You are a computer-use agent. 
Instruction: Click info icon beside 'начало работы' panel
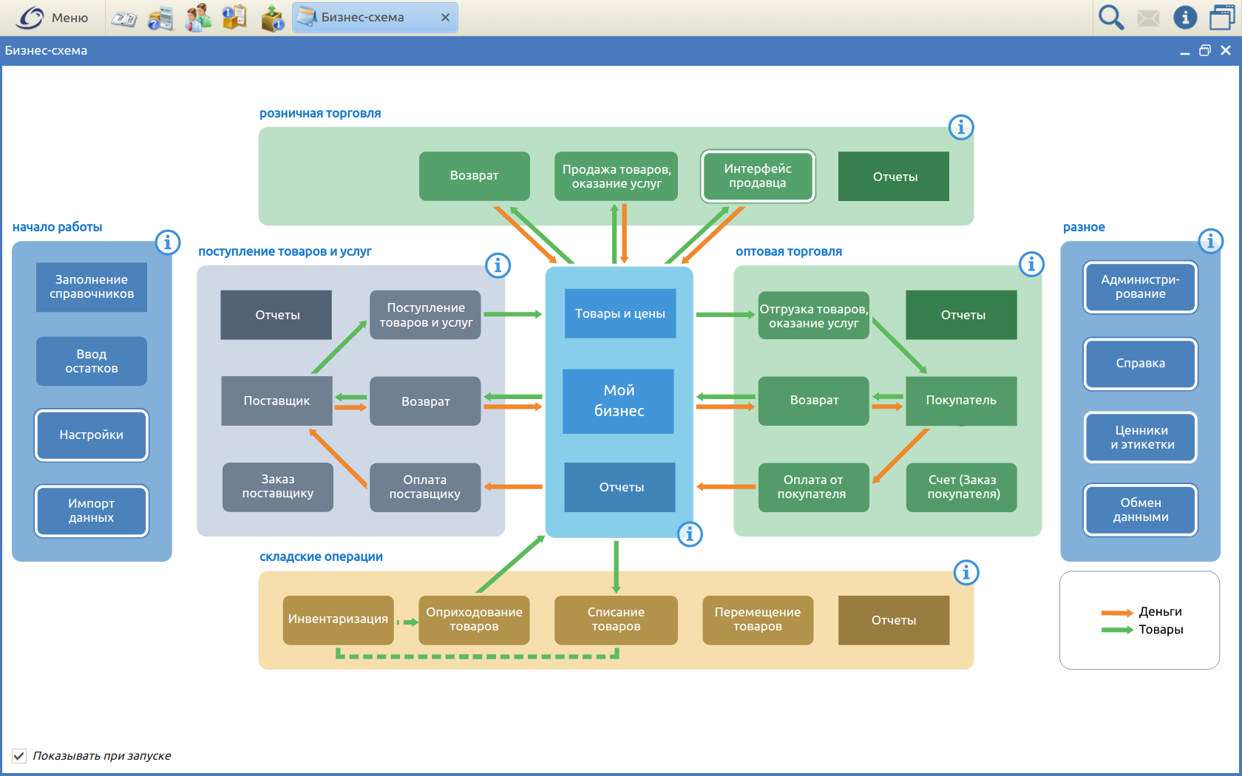168,242
